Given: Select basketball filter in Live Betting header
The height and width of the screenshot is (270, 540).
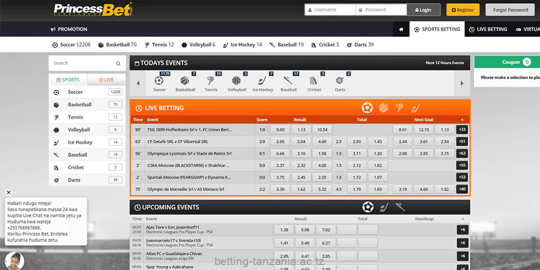Looking at the screenshot, I should click(383, 108).
